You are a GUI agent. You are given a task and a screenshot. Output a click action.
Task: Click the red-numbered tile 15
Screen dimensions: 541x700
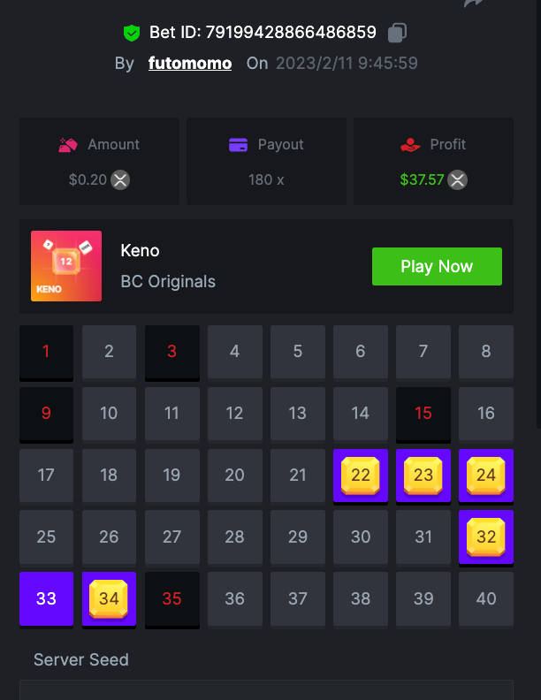coord(423,414)
